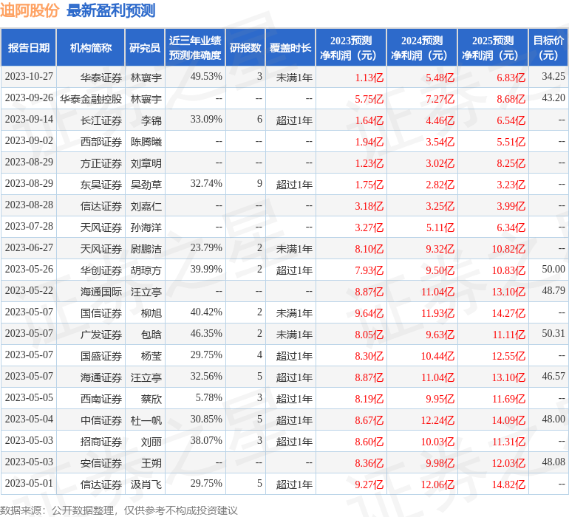The image size is (569, 517).
Task: Click the 研究员 column header
Action: (145, 47)
